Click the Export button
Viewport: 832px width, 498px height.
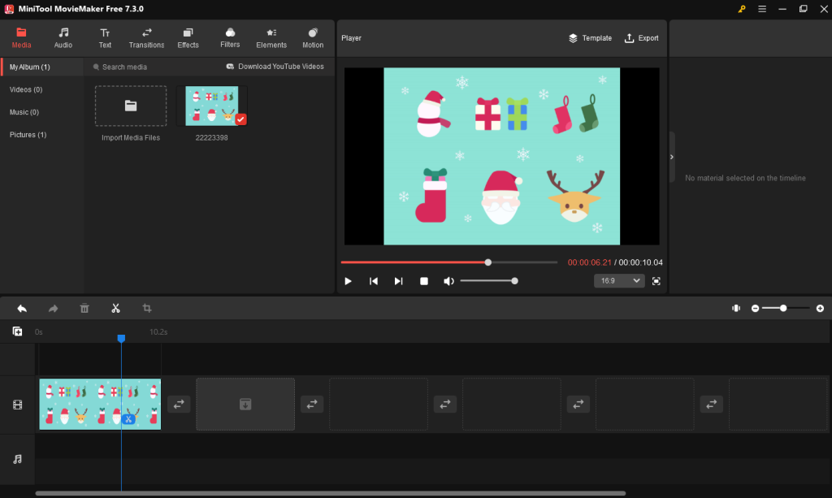click(x=641, y=38)
